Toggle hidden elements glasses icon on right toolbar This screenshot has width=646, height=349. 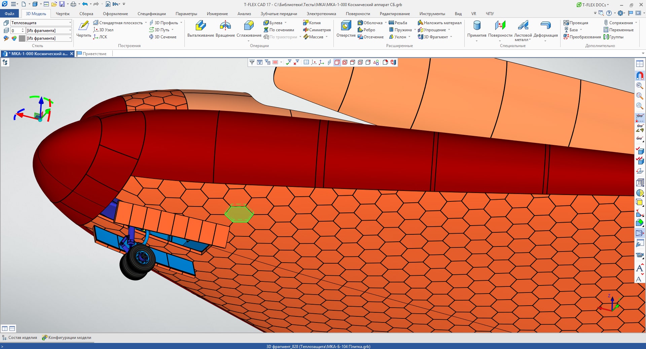coord(640,117)
